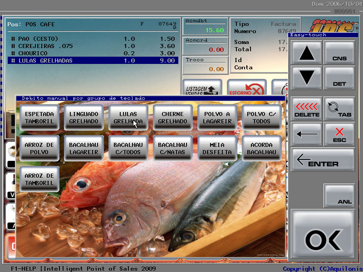Open Listagem Vendas

pos(202,88)
